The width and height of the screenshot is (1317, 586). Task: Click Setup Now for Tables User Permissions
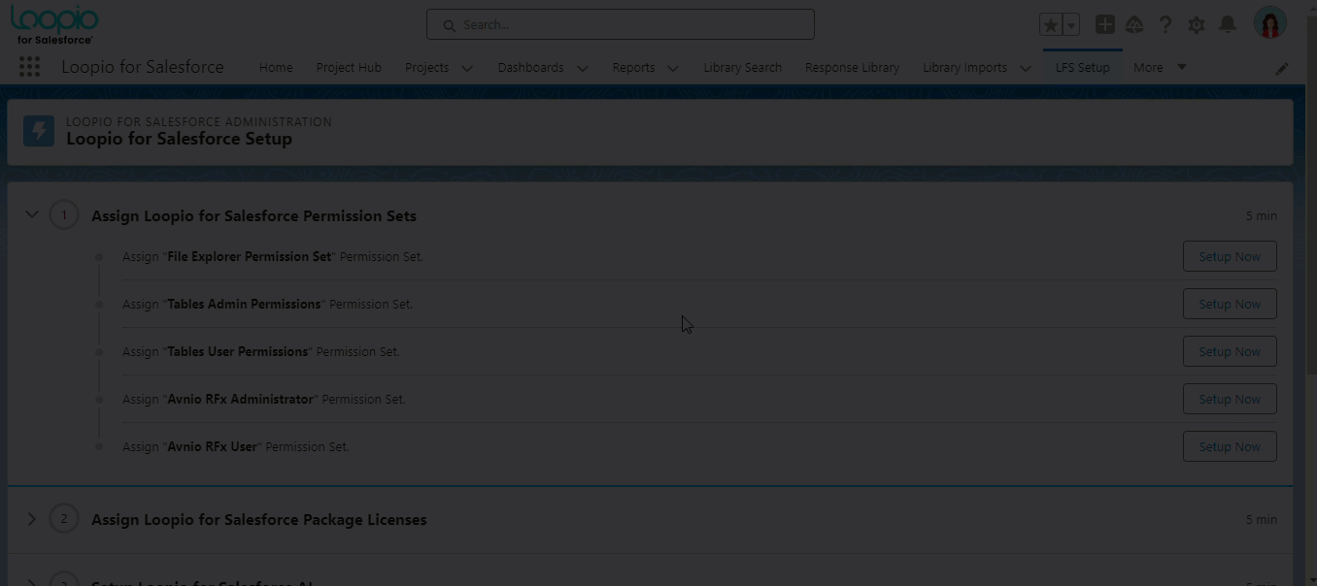coord(1230,351)
